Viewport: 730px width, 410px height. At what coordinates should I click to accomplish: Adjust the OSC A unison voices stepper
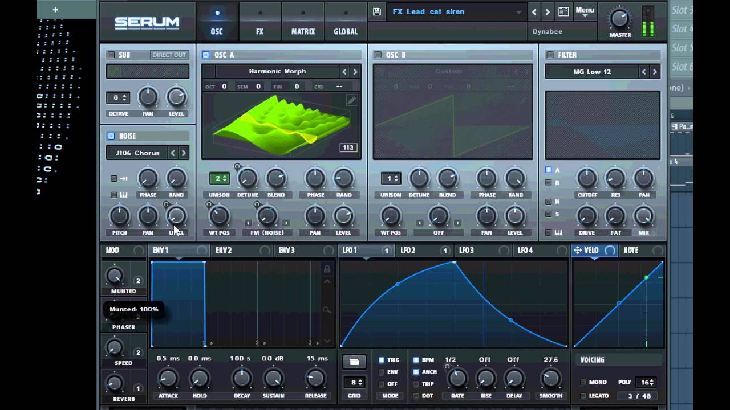(219, 178)
